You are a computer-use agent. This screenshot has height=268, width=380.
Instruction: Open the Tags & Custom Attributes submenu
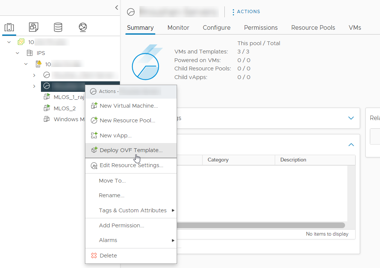tap(131, 210)
